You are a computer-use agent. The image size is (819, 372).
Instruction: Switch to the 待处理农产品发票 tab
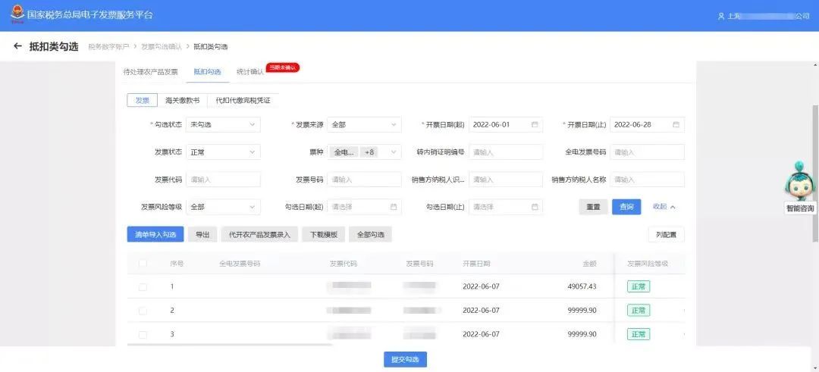click(x=150, y=72)
